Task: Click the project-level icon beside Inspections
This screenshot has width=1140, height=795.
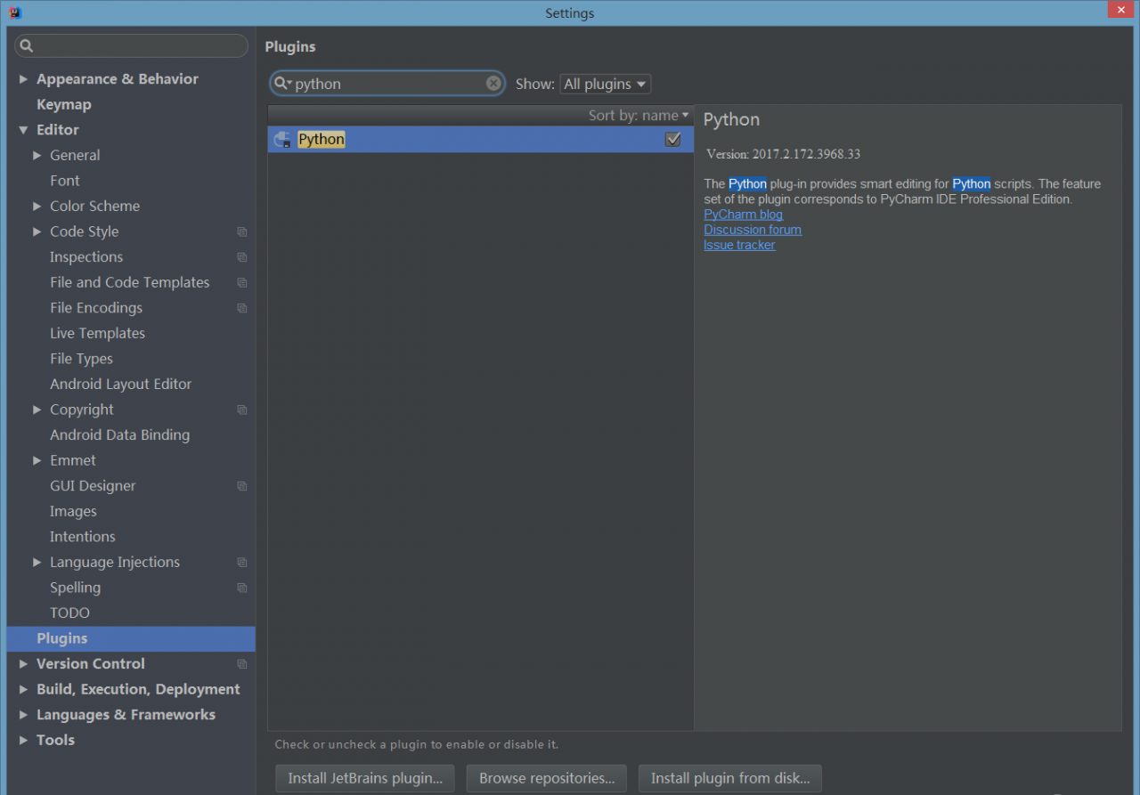Action: (241, 257)
